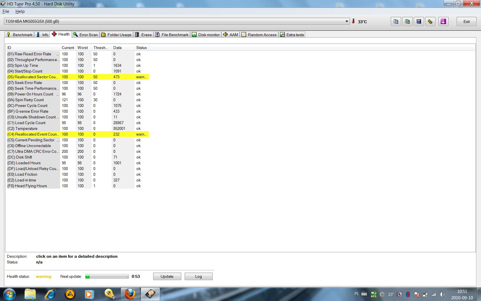Open options via the yellow gears icon

point(430,21)
